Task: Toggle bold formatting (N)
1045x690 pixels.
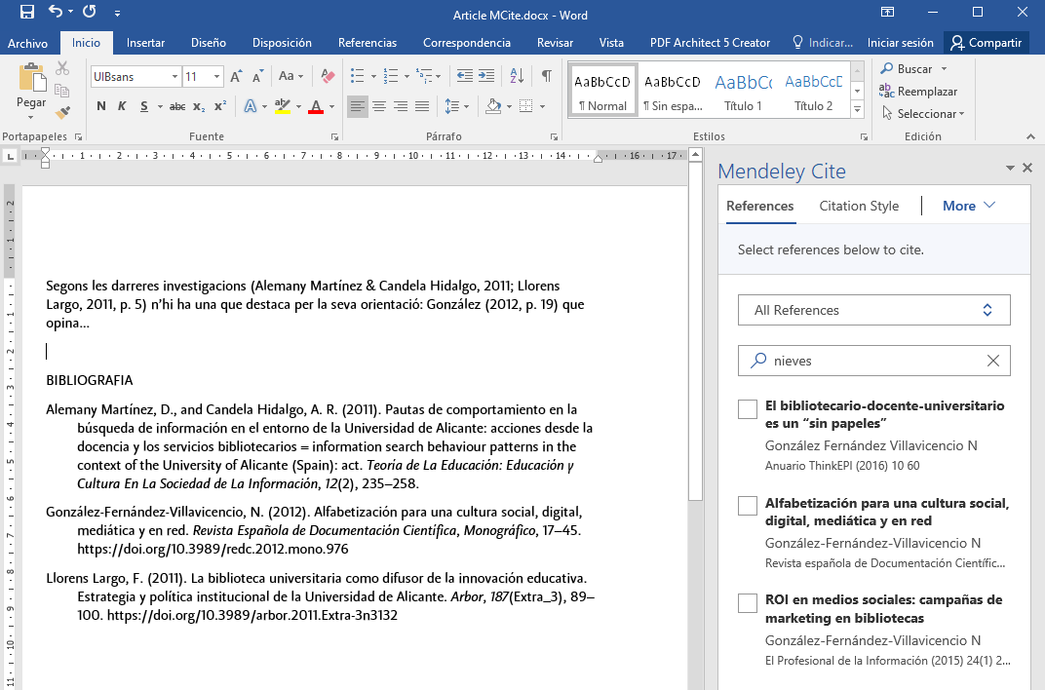Action: click(x=101, y=106)
